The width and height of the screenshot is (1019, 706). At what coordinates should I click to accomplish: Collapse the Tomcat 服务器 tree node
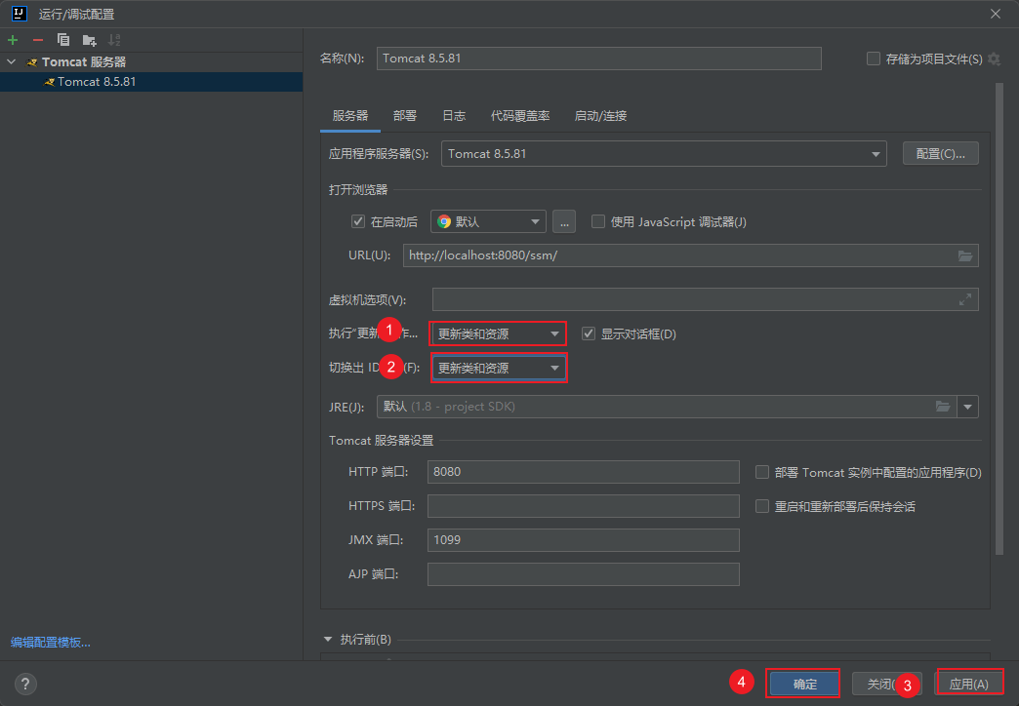click(12, 61)
